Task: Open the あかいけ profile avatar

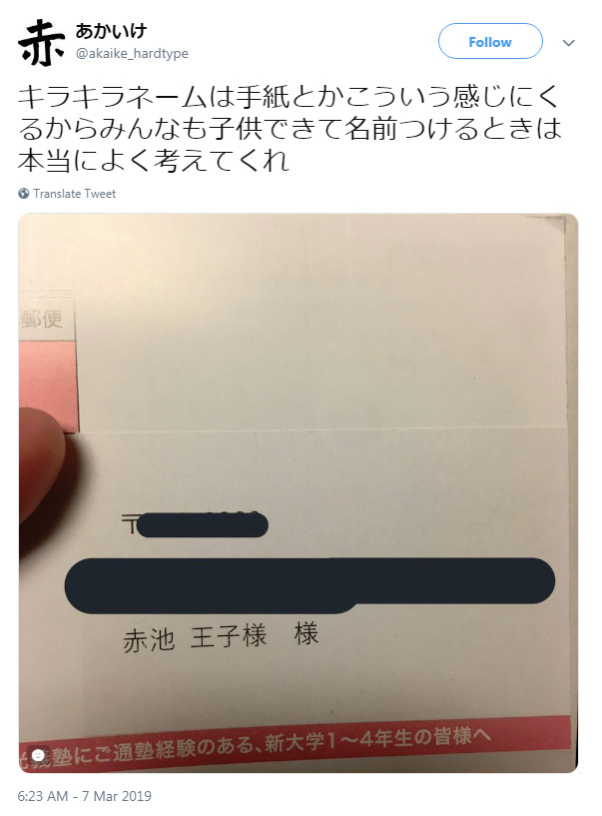Action: point(41,43)
